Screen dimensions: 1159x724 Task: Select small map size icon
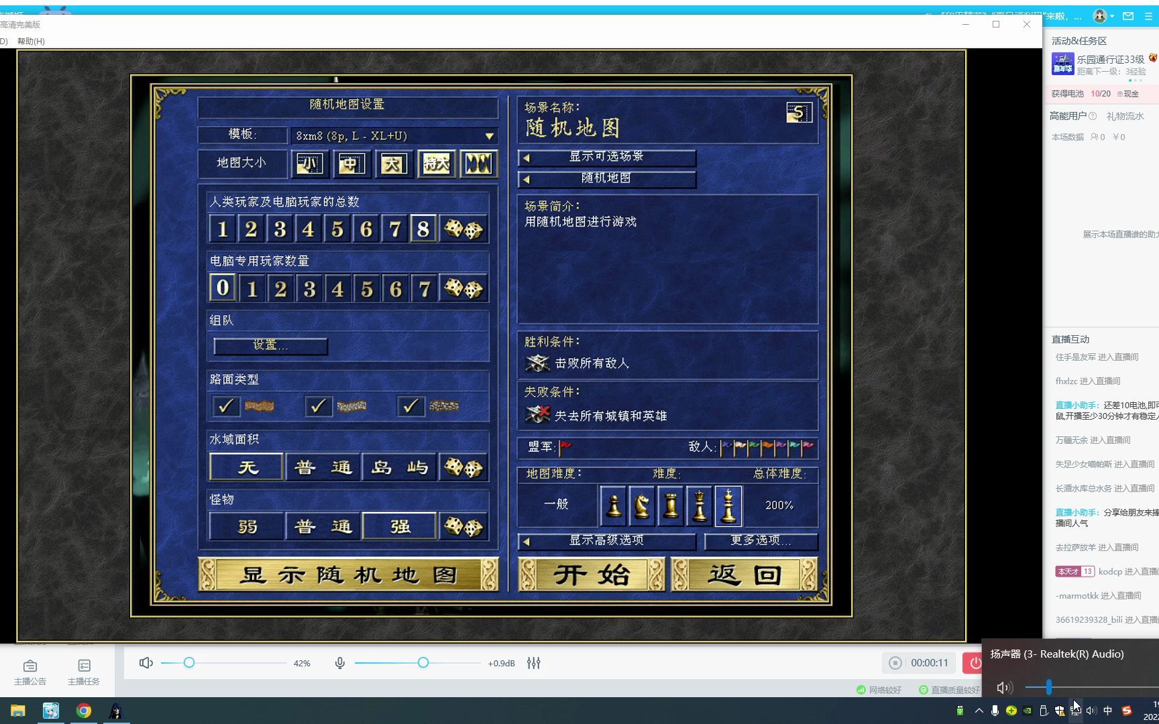pyautogui.click(x=309, y=164)
